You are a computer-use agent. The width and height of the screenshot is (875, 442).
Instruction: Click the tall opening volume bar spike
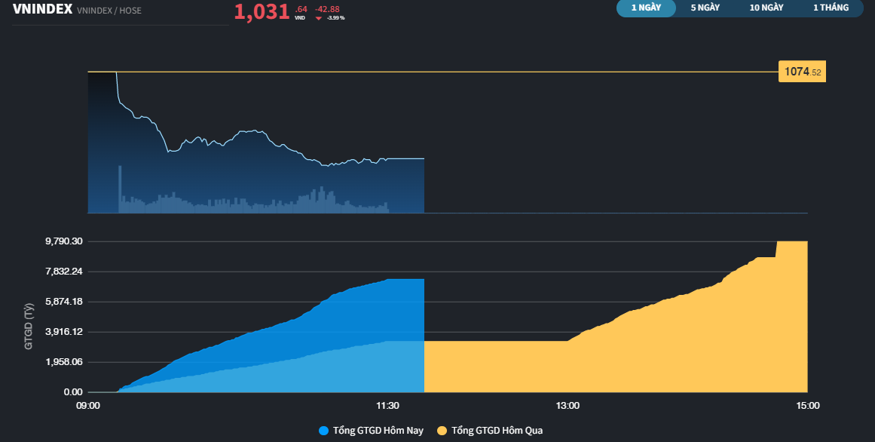click(119, 189)
